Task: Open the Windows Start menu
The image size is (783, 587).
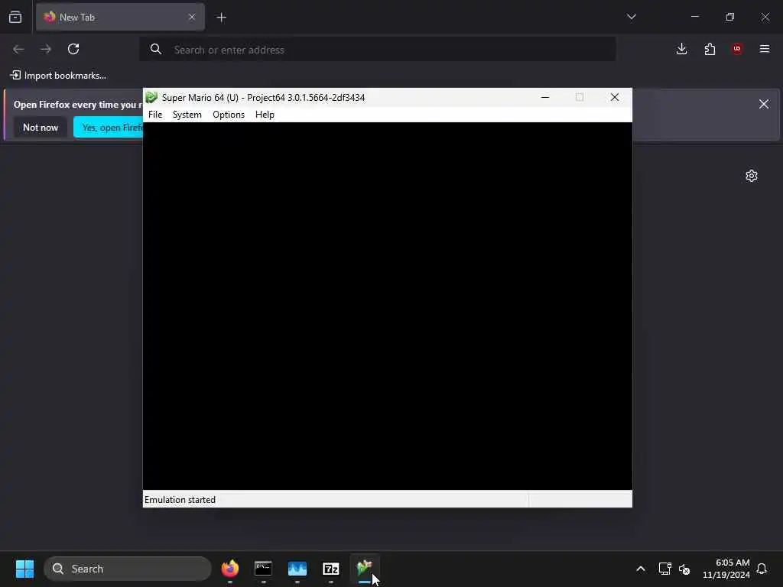Action: [x=24, y=569]
